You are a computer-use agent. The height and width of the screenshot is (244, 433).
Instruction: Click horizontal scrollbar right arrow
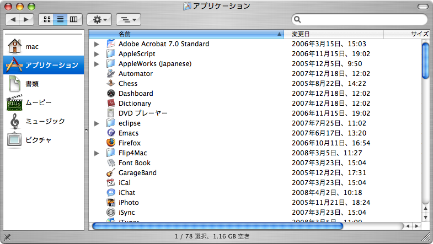pyautogui.click(x=416, y=226)
